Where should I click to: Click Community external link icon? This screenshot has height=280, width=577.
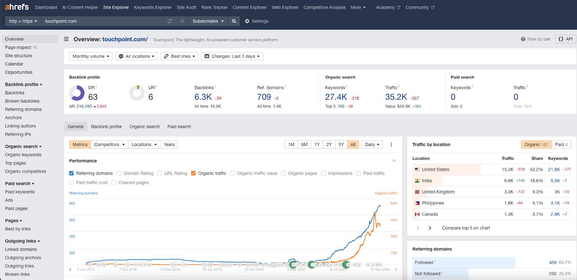(433, 8)
